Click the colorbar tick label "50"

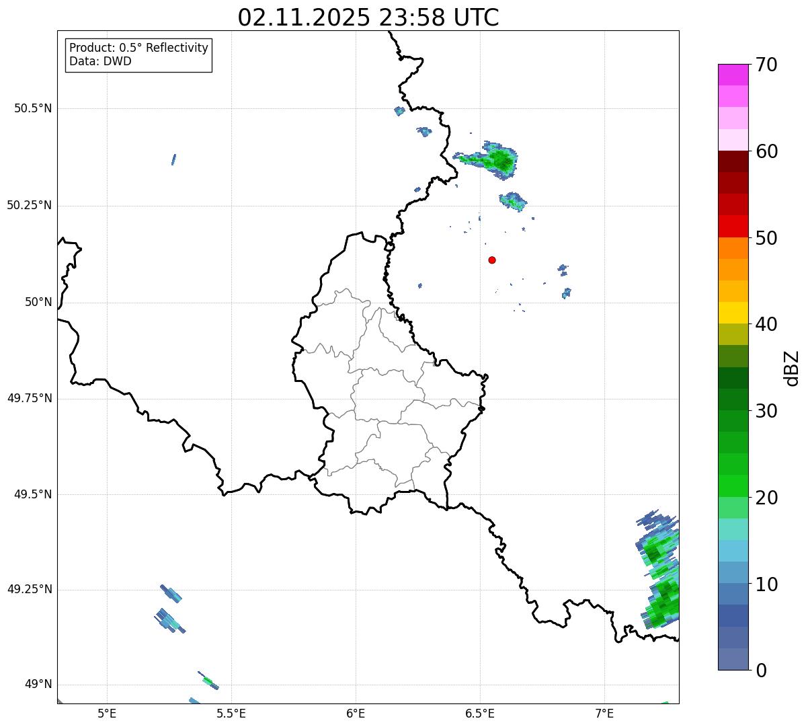[x=766, y=238]
